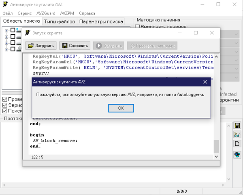
Task: Open the sixth treatment method dropdown
Action: coord(236,78)
